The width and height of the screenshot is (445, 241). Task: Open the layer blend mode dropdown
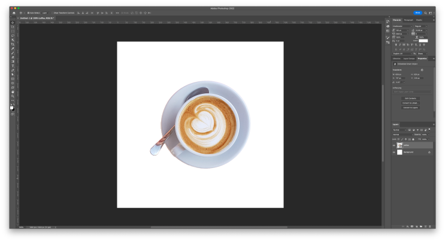click(399, 135)
